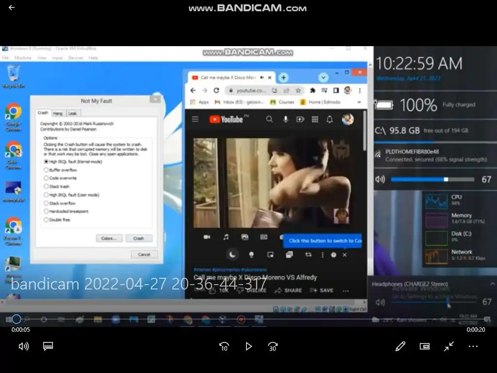Image resolution: width=497 pixels, height=373 pixels.
Task: Open the VirtualBox Machine menu
Action: point(23,58)
